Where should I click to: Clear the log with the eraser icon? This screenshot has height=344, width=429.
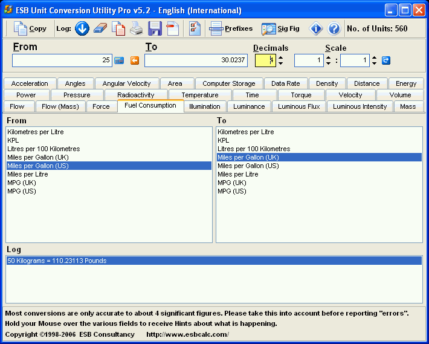click(100, 28)
